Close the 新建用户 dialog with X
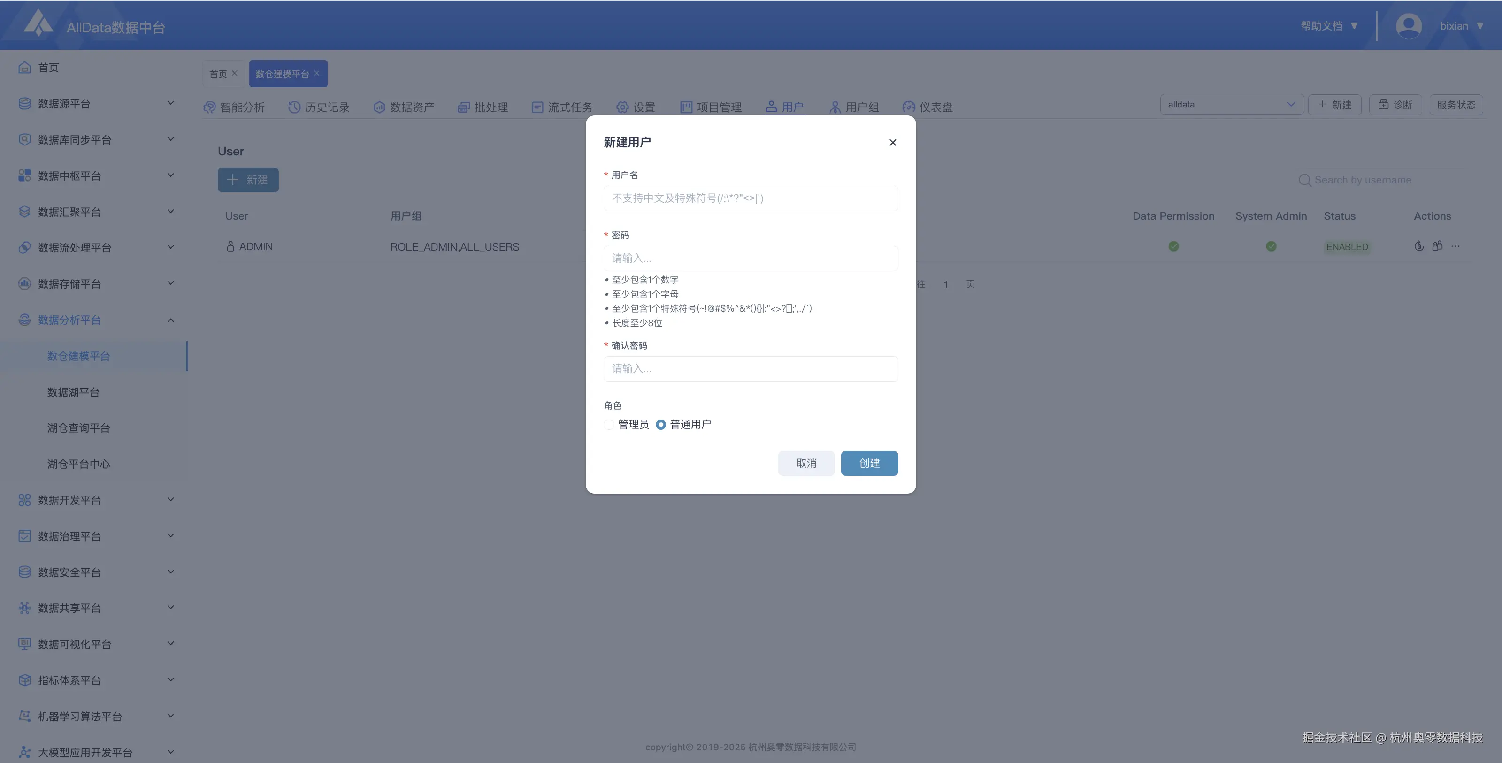This screenshot has width=1502, height=763. [892, 142]
